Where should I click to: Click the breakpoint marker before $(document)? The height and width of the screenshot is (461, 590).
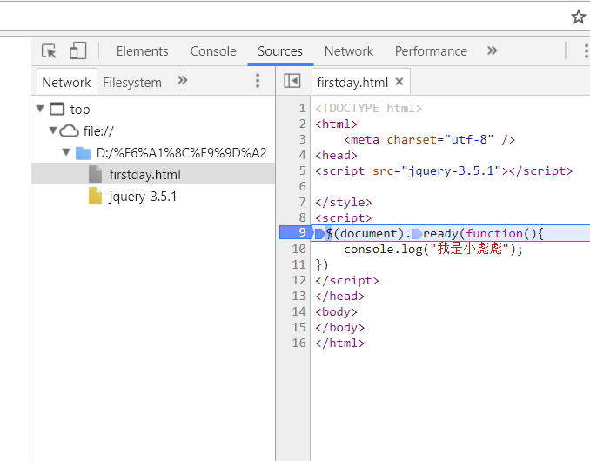click(319, 234)
